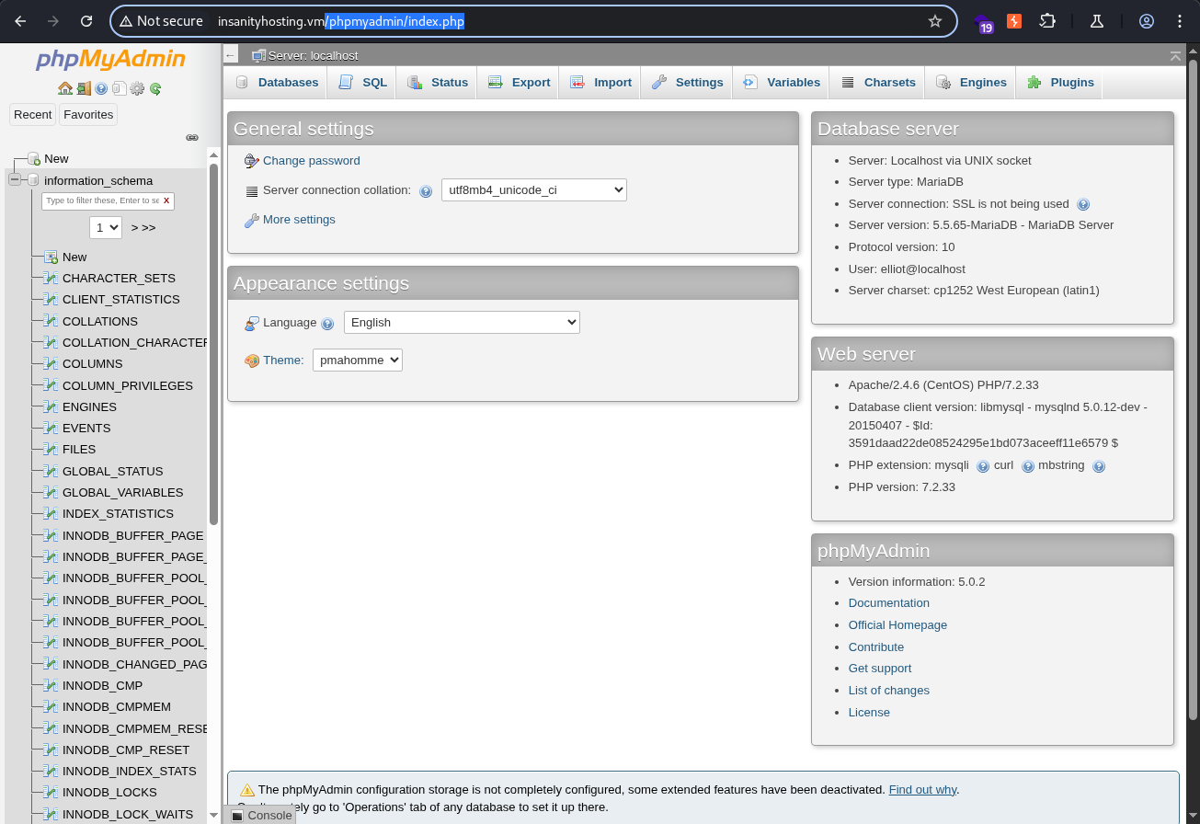Screen dimensions: 1200x824
Task: Open the Databases tab
Action: pyautogui.click(x=277, y=82)
